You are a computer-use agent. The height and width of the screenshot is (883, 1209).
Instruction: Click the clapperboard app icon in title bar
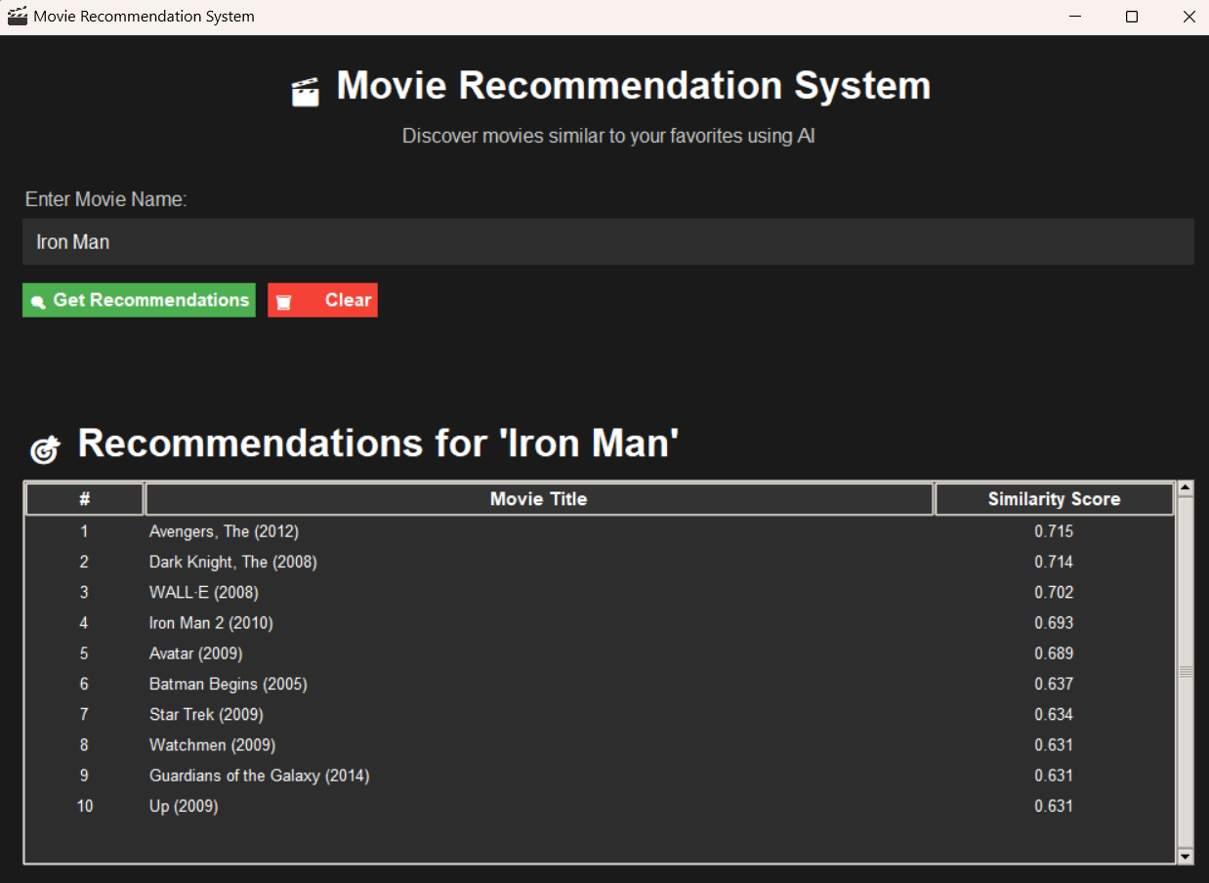pos(17,17)
